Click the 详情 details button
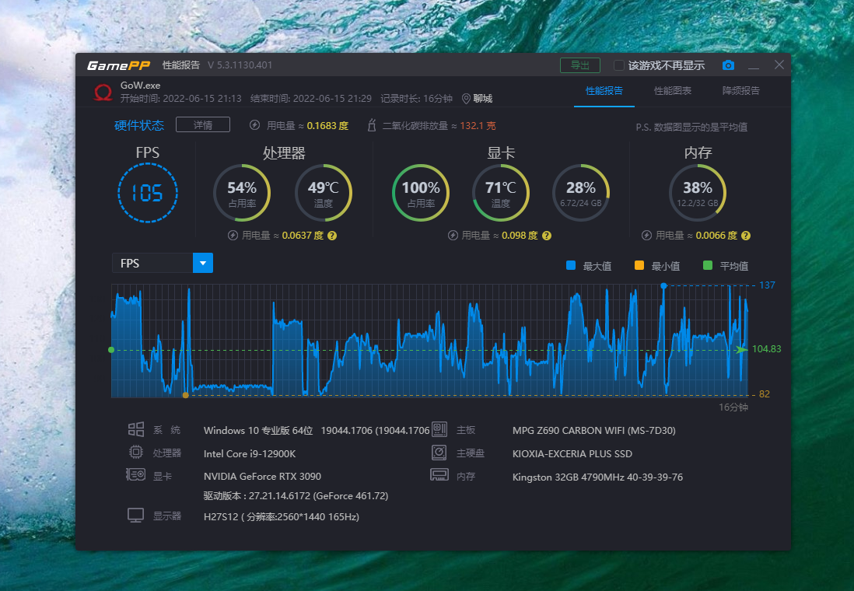 click(203, 125)
